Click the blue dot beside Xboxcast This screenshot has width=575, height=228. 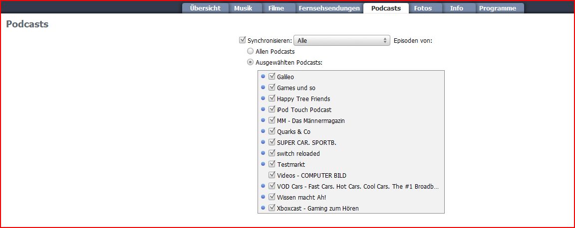click(263, 208)
